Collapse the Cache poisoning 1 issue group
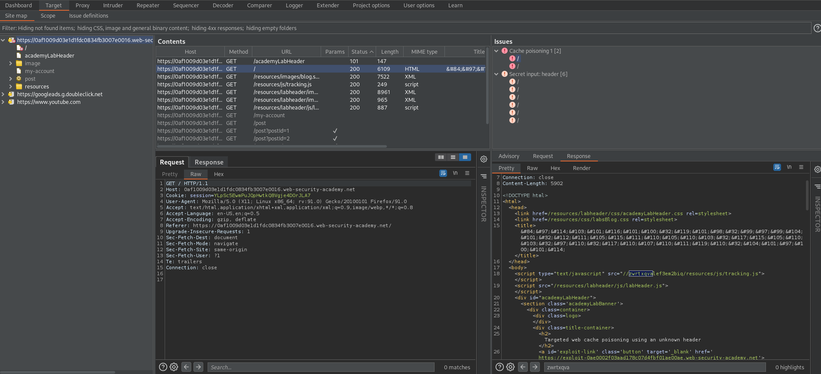This screenshot has width=821, height=374. pos(496,51)
